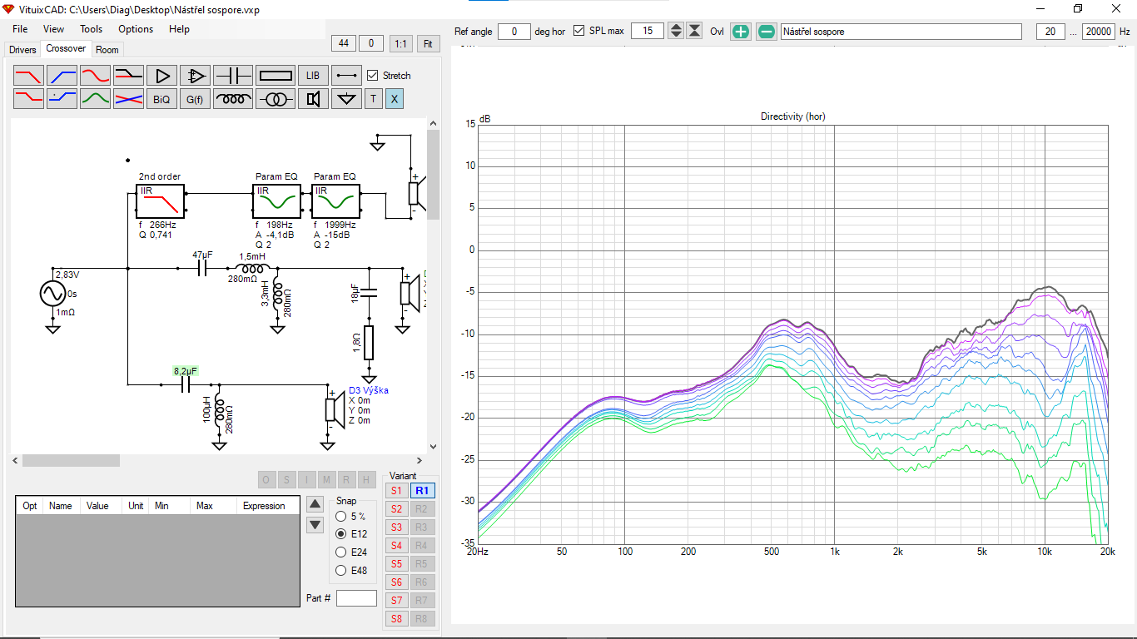Click the 44 button

point(344,43)
